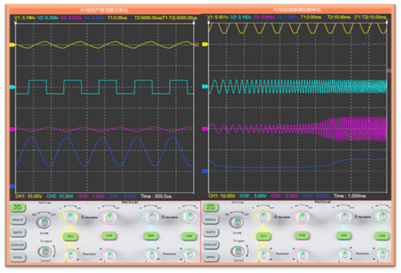Toggle the CH1 channel button on the left oscilloscope
Image resolution: width=401 pixels, height=273 pixels.
click(x=70, y=236)
